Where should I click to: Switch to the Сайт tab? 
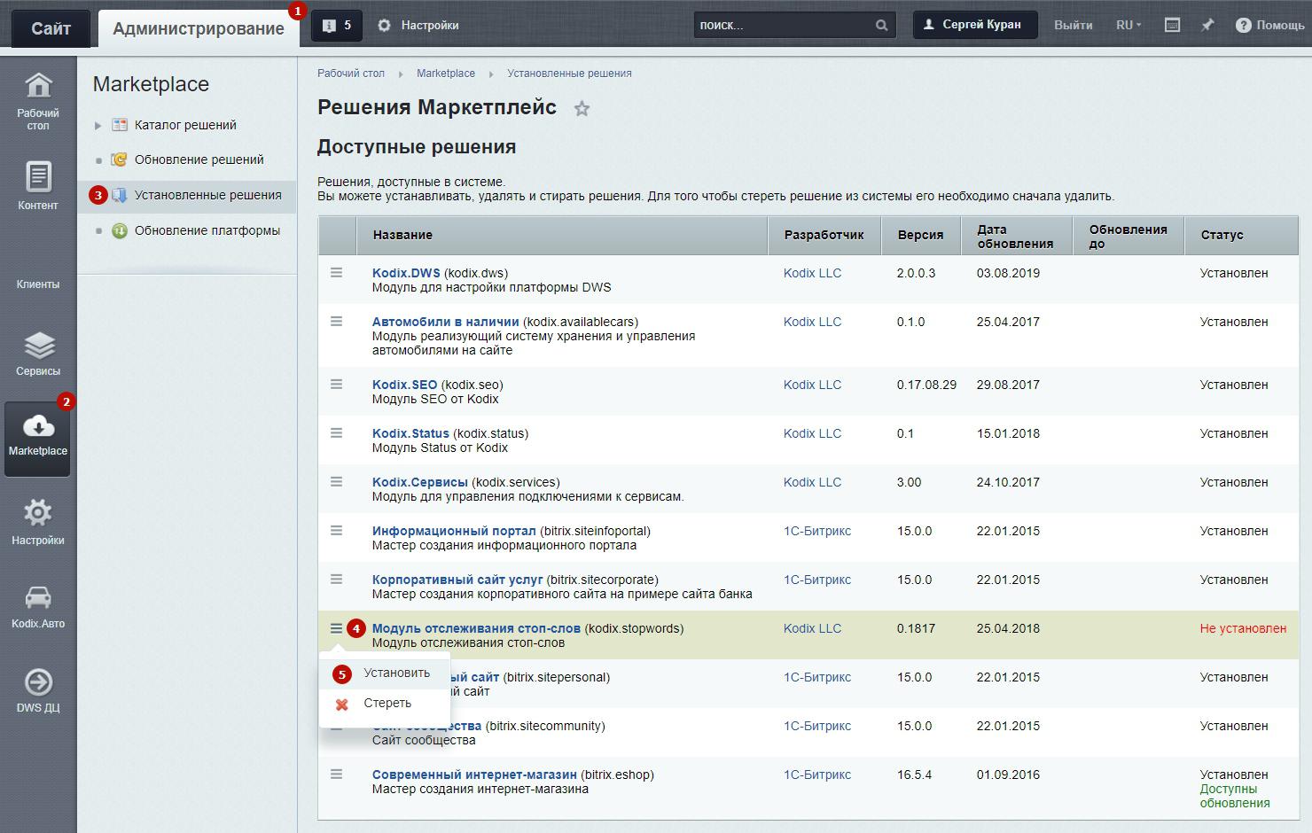click(51, 28)
